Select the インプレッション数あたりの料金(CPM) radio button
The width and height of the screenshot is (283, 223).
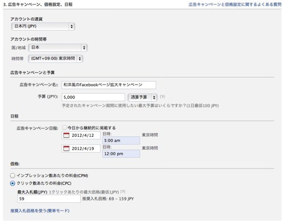pos(12,175)
